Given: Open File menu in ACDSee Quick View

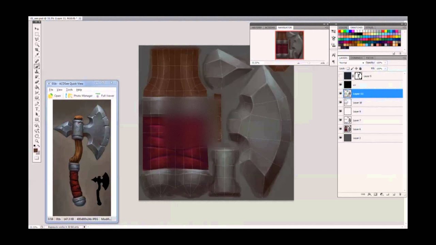Looking at the screenshot, I should point(51,89).
